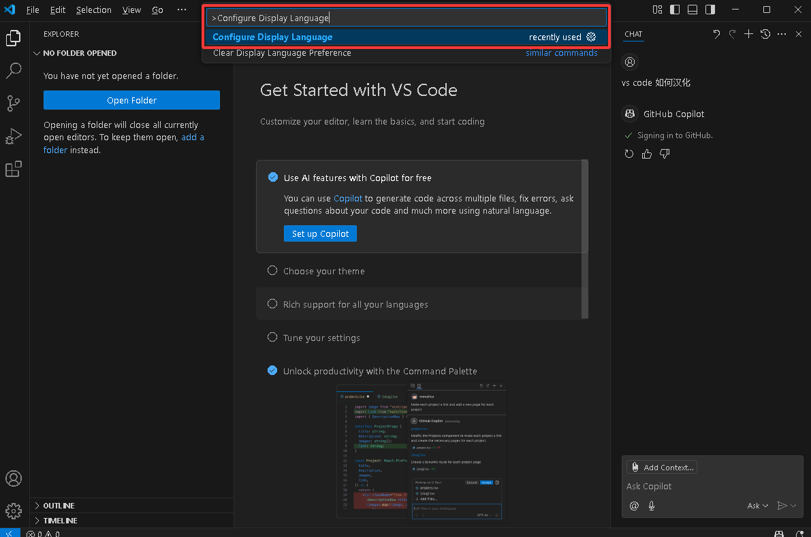Toggle Secondary Side Bar visibility icon
The height and width of the screenshot is (537, 811).
tap(710, 10)
